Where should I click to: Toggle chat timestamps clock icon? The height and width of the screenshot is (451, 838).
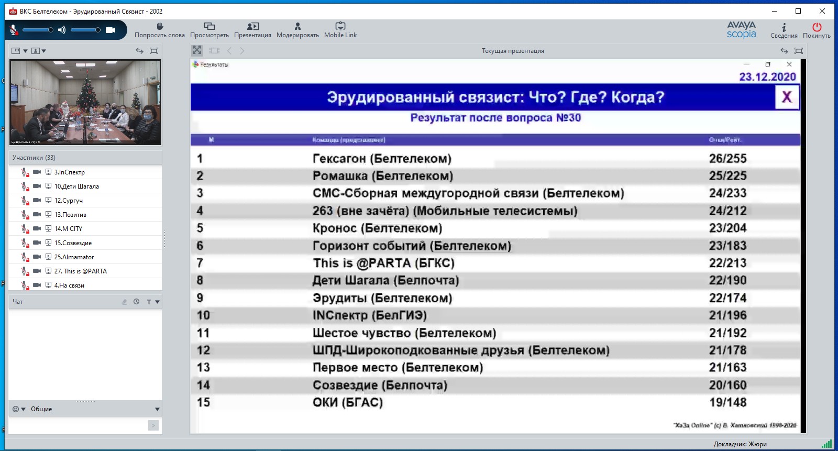pyautogui.click(x=136, y=302)
